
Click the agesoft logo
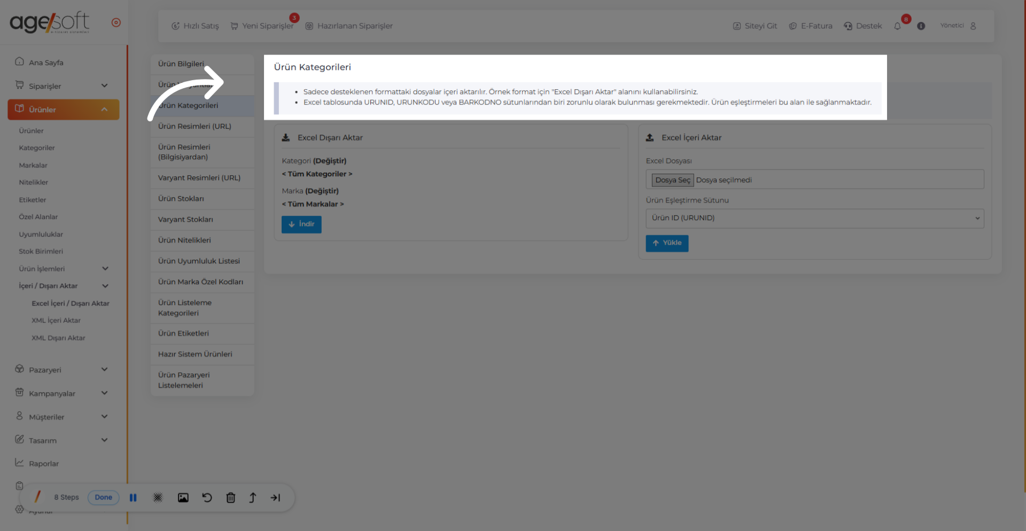click(x=50, y=22)
